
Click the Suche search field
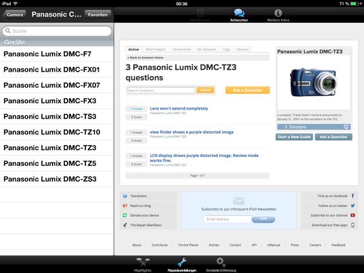pos(57,31)
